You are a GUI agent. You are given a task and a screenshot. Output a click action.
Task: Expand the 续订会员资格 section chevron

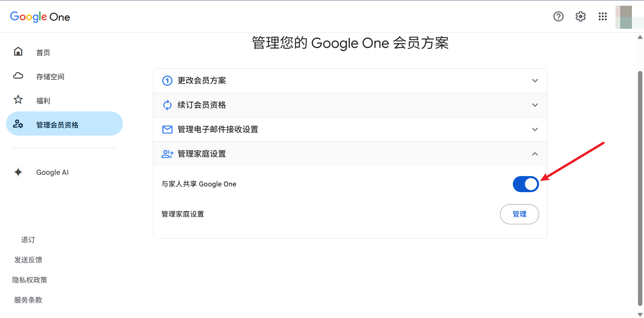tap(535, 105)
